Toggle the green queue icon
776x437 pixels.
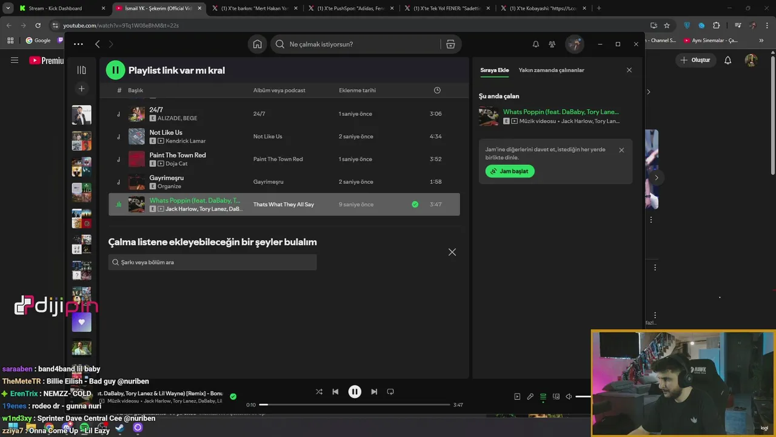[x=543, y=397]
